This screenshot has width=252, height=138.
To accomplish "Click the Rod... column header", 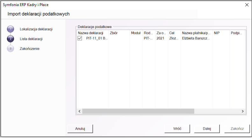I will coord(149,33).
